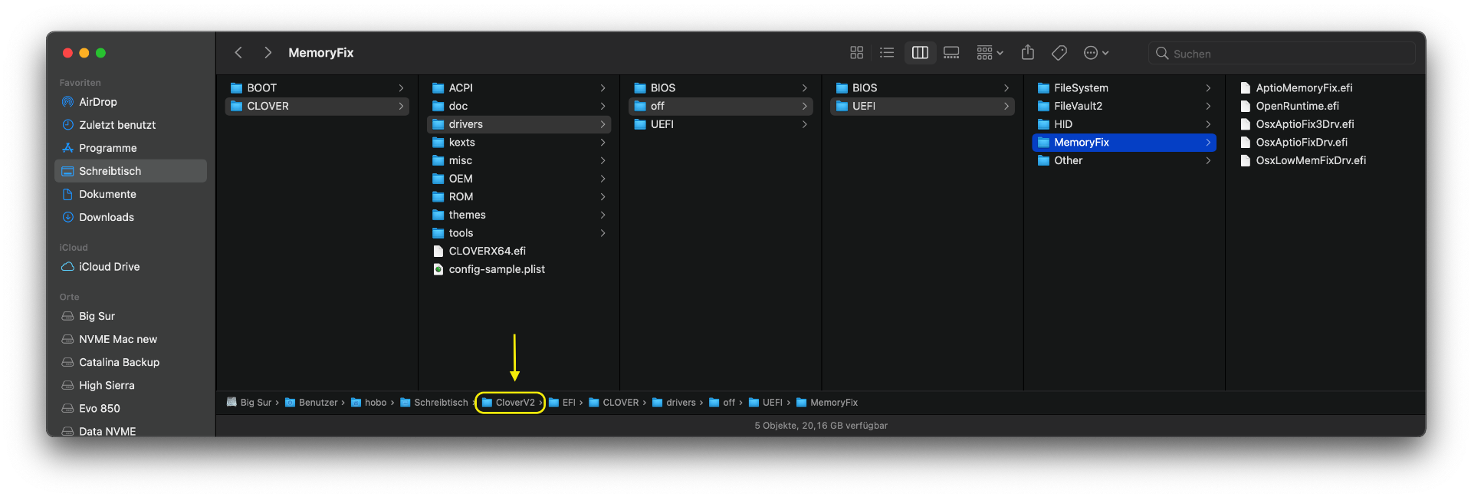Select the FileVault2 folder
The height and width of the screenshot is (497, 1471).
1078,106
